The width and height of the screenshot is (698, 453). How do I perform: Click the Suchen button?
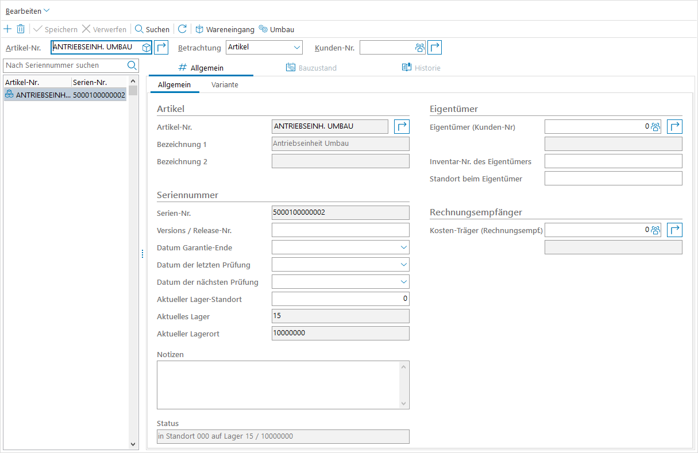click(x=152, y=29)
